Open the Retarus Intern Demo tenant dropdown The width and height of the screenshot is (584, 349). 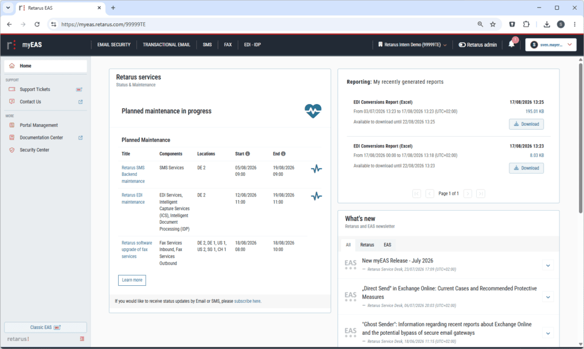412,44
